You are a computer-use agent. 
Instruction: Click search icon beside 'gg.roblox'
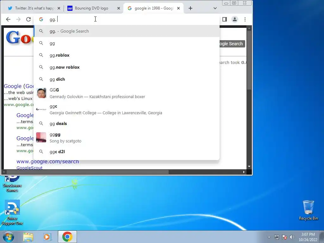41,55
